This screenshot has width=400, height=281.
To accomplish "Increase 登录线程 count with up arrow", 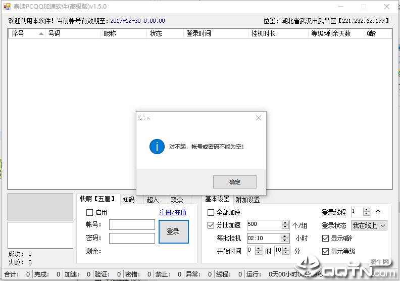I will click(x=367, y=210).
